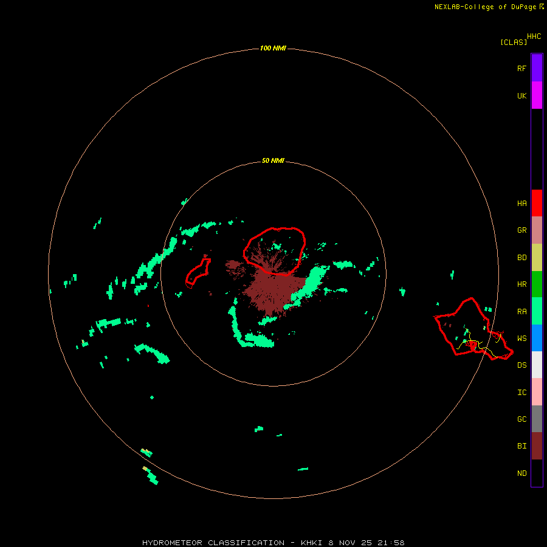Click the small elongated red island outline
The width and height of the screenshot is (547, 547).
[198, 273]
